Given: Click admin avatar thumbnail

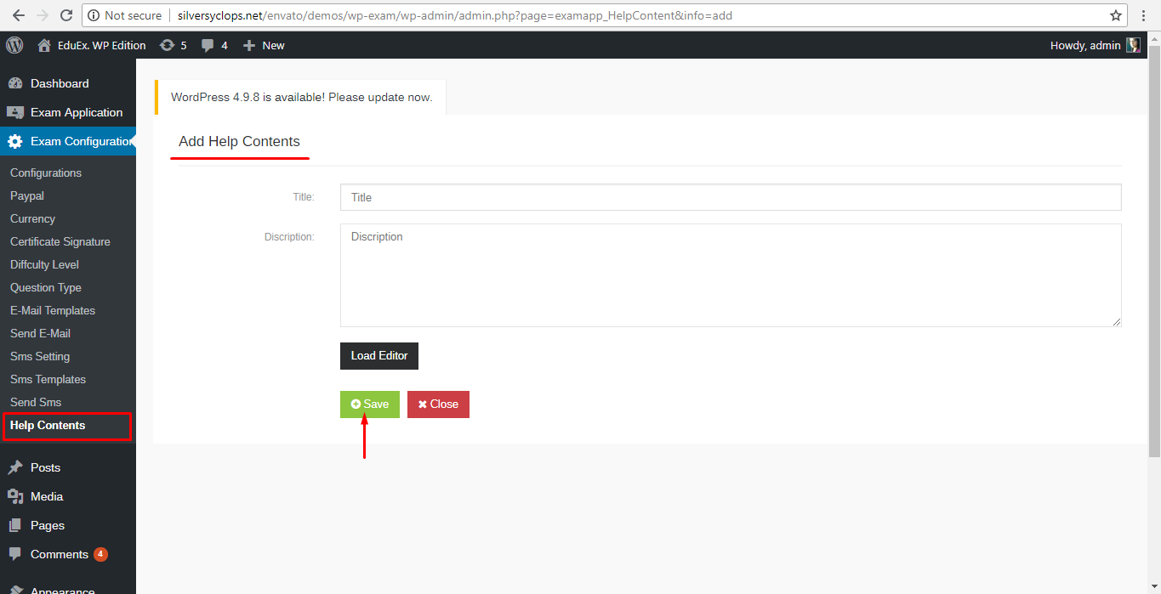Looking at the screenshot, I should [x=1133, y=45].
